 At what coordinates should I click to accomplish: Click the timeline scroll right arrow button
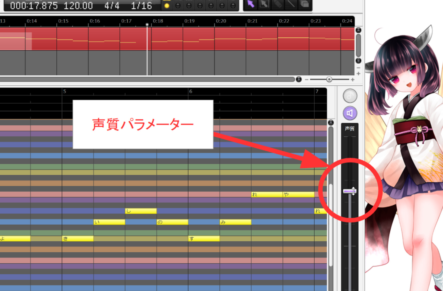click(x=299, y=79)
